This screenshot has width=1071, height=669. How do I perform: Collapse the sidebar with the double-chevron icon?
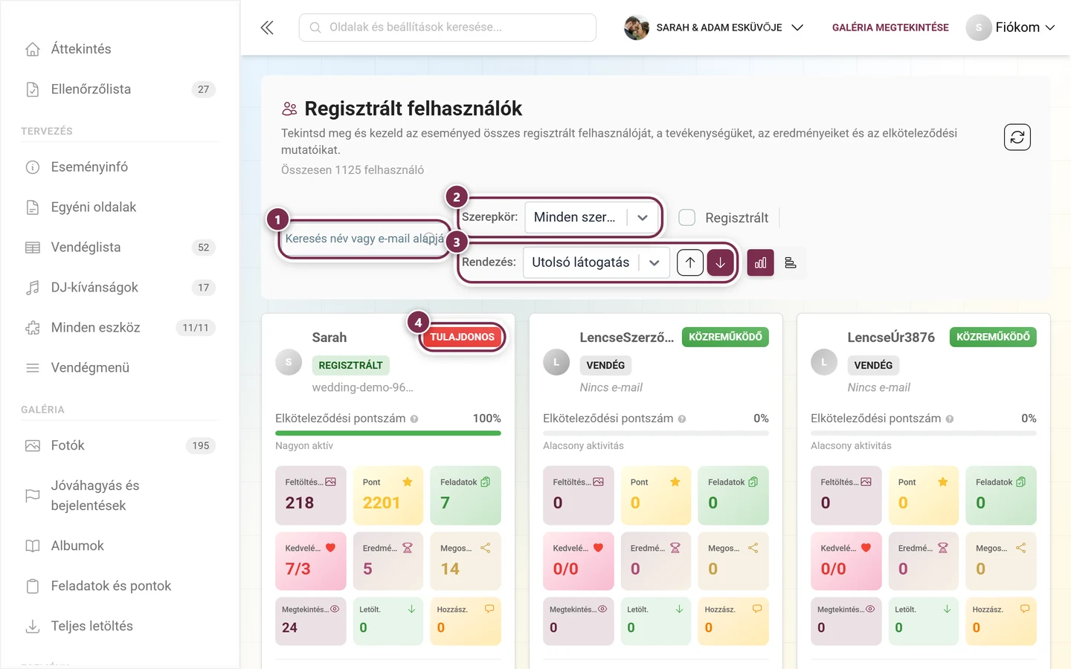[x=267, y=28]
